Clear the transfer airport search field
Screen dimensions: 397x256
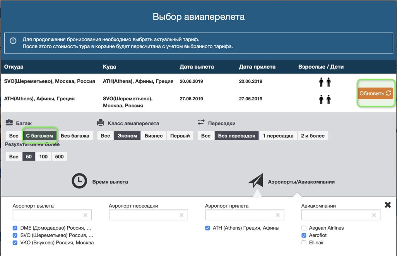[181, 215]
